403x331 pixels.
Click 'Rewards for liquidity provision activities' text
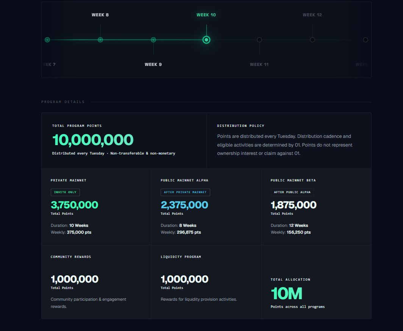tap(199, 300)
